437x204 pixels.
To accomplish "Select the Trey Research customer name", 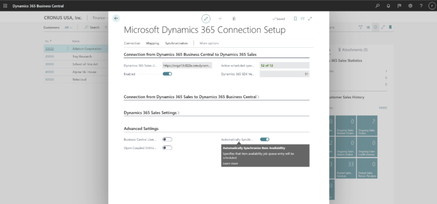I will 82,57.
